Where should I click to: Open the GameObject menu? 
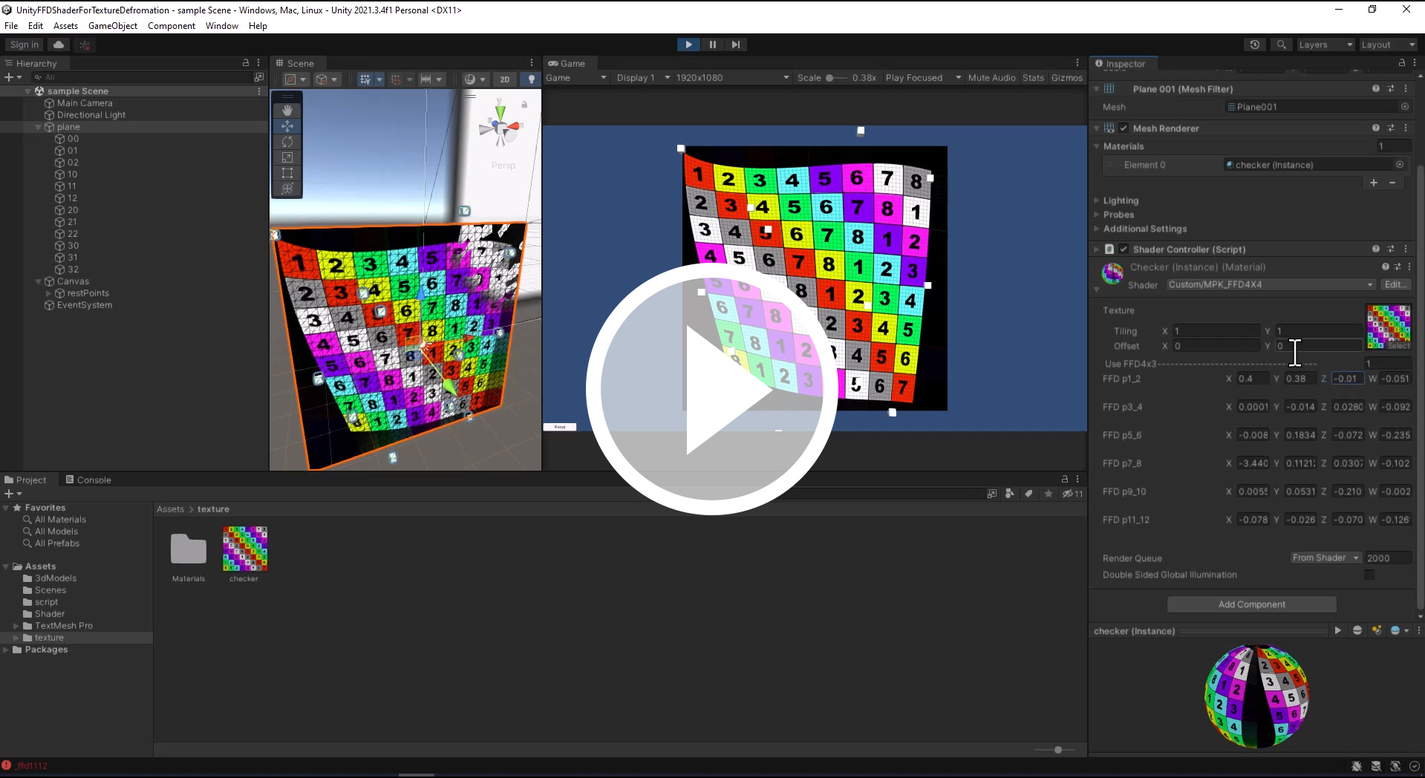(x=113, y=25)
